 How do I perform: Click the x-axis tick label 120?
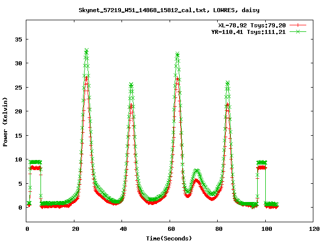tap(314, 229)
